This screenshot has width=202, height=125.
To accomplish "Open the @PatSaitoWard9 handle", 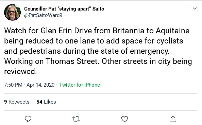I will pyautogui.click(x=43, y=15).
